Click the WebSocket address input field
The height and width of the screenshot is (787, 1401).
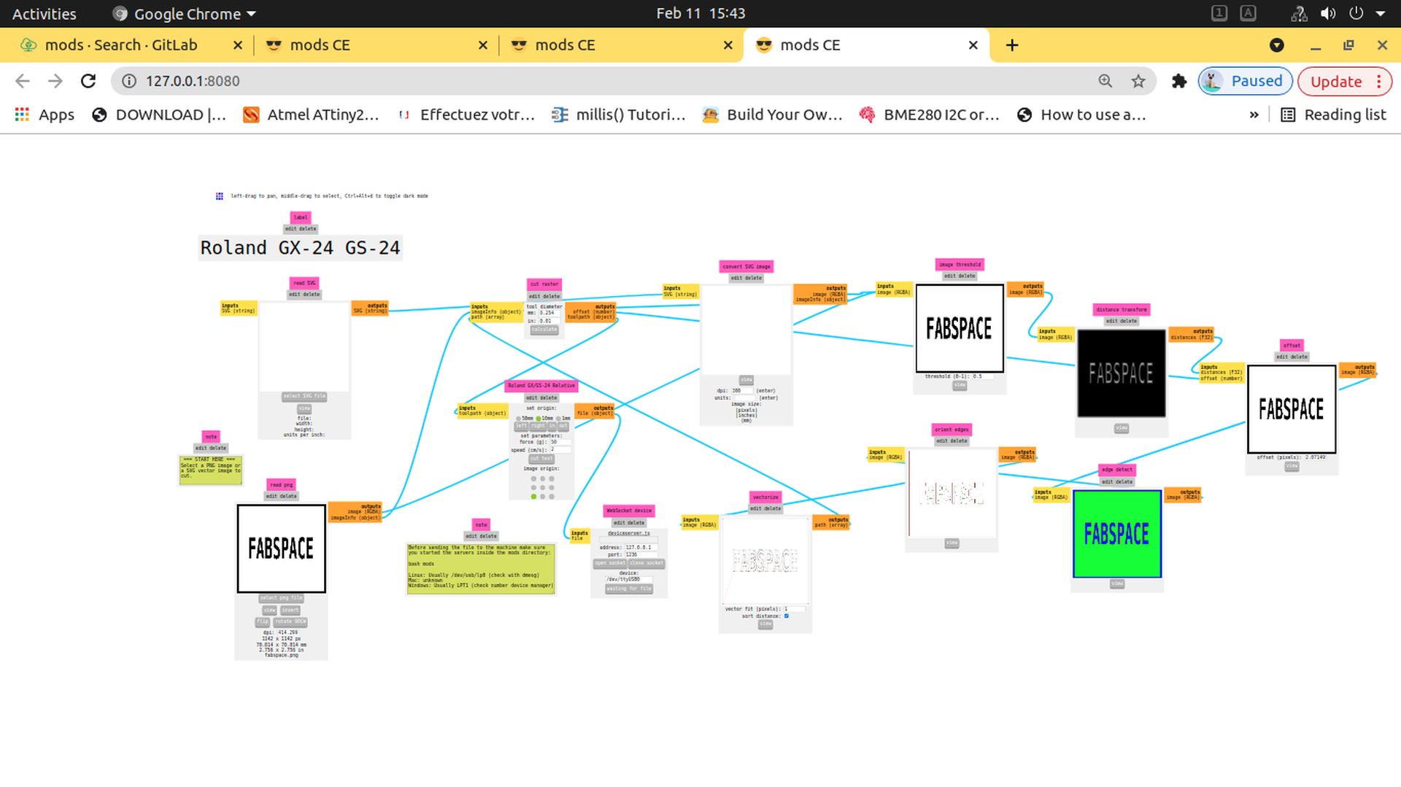641,547
